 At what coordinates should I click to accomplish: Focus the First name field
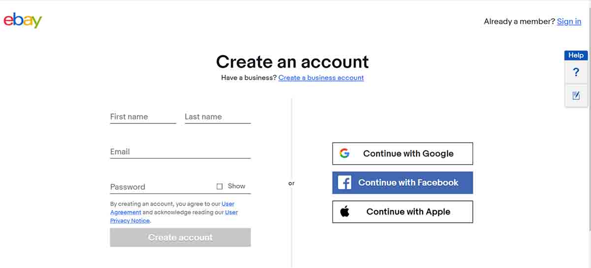[143, 117]
